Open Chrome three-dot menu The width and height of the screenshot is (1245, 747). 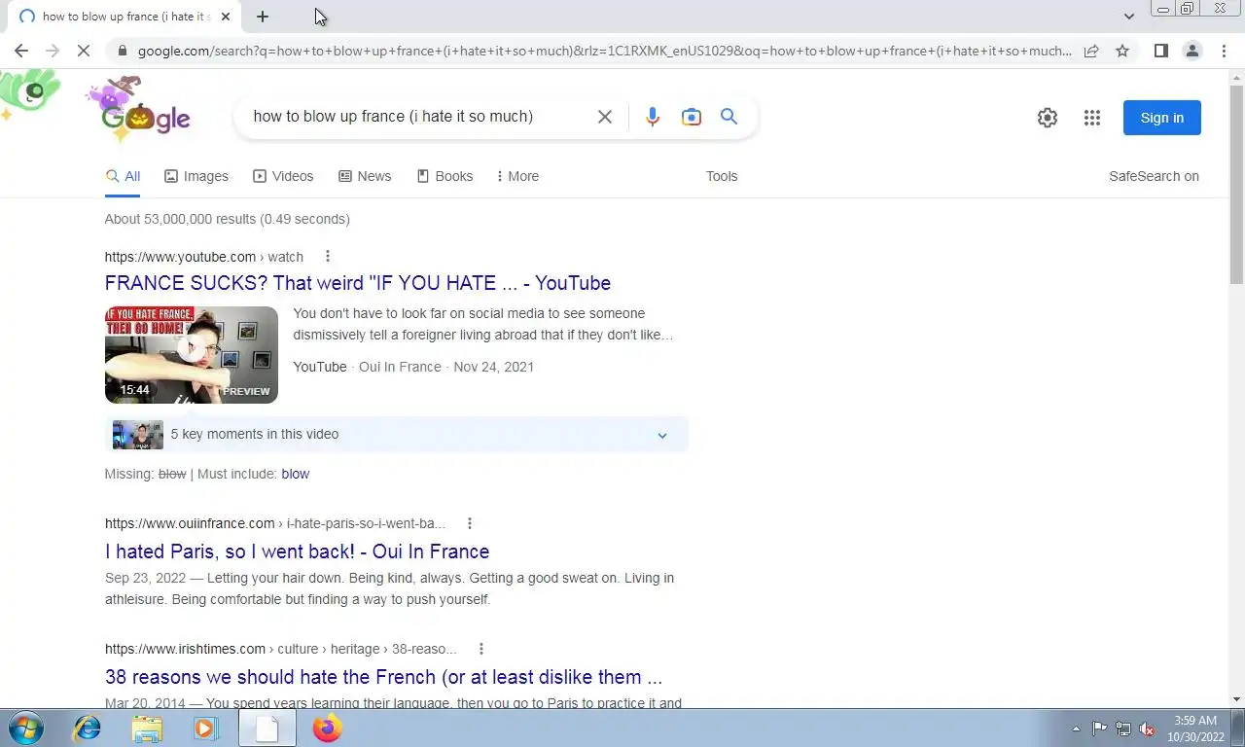1224,51
